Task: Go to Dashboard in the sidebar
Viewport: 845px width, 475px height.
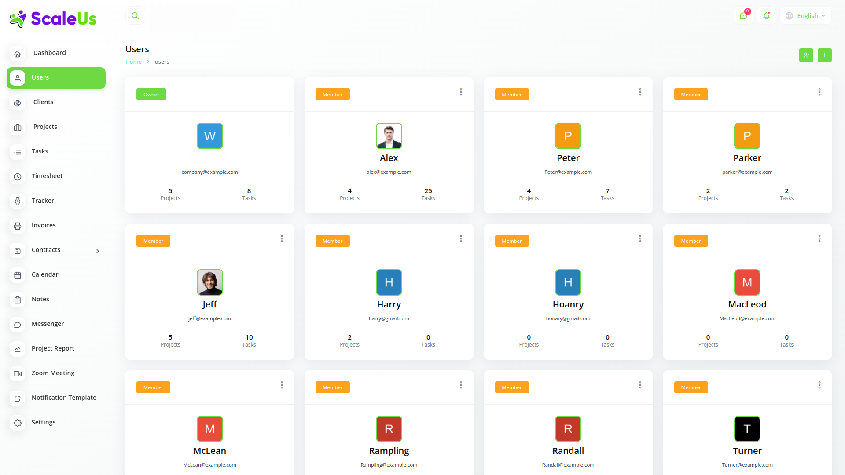Action: pos(49,53)
